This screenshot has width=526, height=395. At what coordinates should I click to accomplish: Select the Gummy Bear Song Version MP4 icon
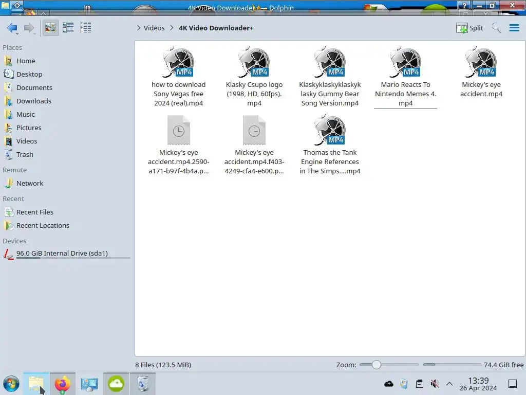pos(330,62)
